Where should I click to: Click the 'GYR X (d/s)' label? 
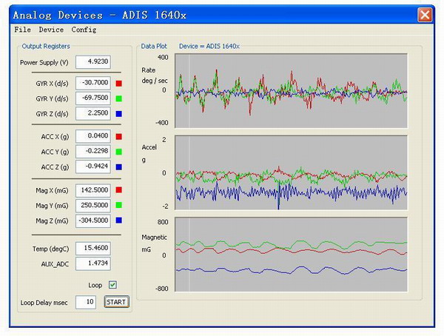tap(52, 84)
